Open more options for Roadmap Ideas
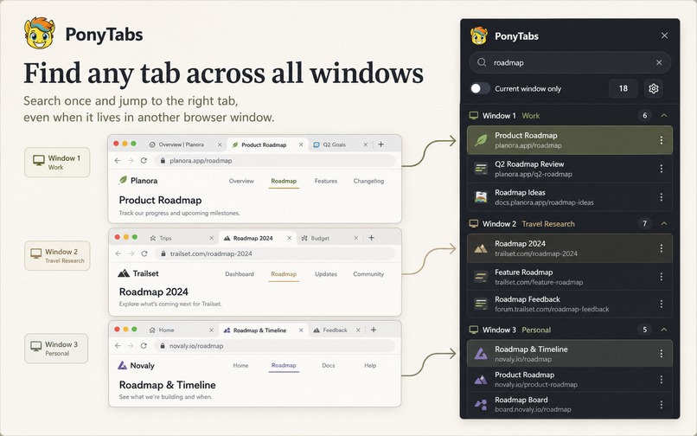The image size is (697, 436). (661, 197)
